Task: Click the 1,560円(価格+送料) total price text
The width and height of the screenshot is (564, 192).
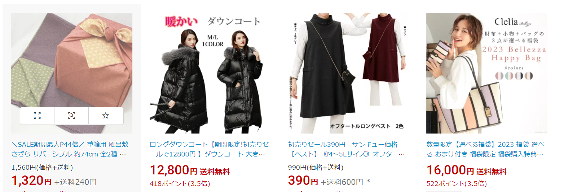Action: pyautogui.click(x=42, y=167)
